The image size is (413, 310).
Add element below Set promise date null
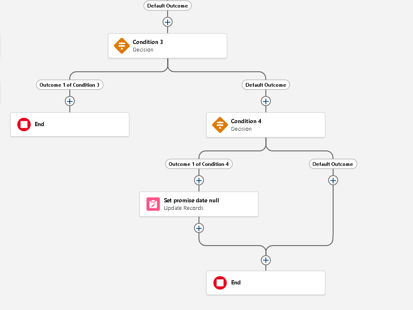199,228
